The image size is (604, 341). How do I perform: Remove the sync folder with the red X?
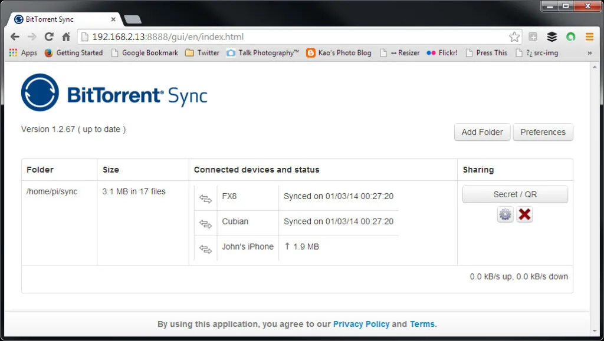pos(524,214)
